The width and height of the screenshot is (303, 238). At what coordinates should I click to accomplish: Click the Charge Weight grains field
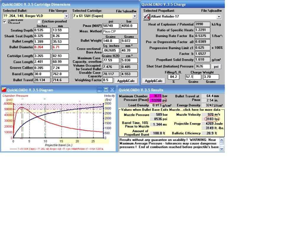click(x=193, y=77)
